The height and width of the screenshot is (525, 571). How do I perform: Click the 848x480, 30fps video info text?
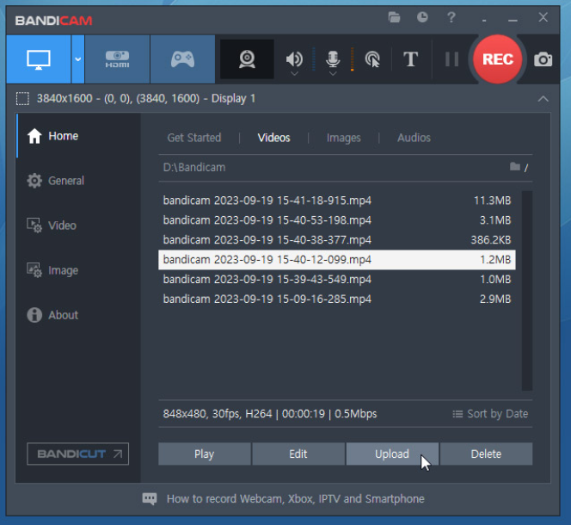[270, 414]
